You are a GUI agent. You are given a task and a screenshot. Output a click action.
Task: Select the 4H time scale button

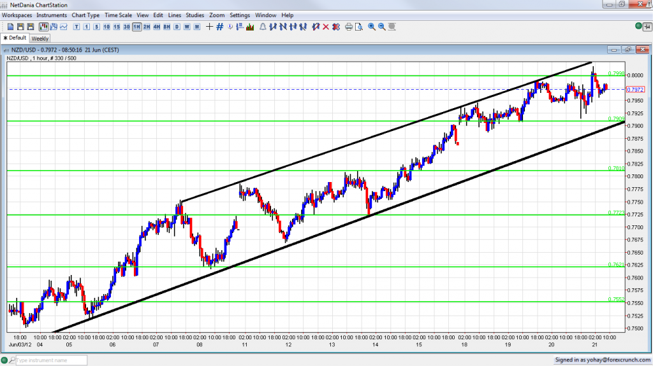pos(157,27)
